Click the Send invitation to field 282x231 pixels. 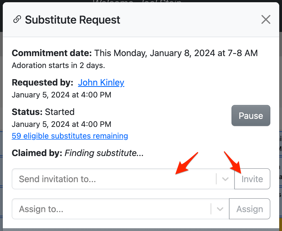(114, 179)
